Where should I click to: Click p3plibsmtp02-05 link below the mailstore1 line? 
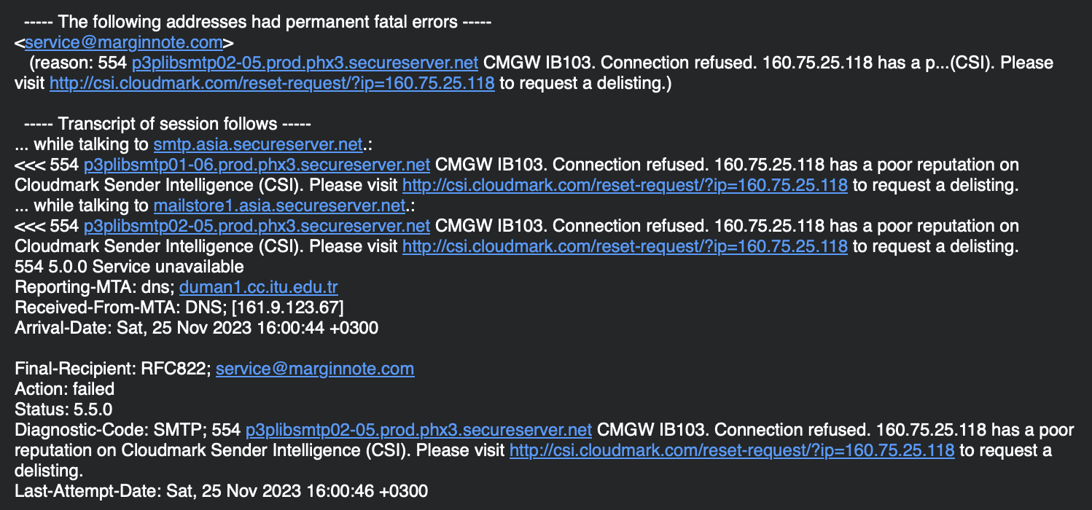(x=257, y=226)
